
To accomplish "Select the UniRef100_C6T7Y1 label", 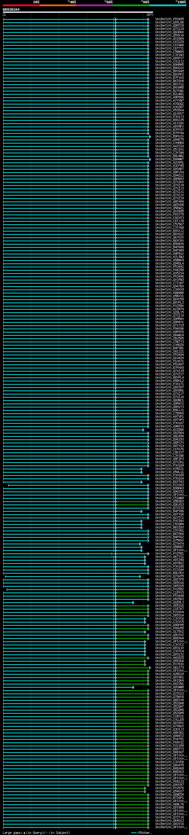I will tap(170, 48).
